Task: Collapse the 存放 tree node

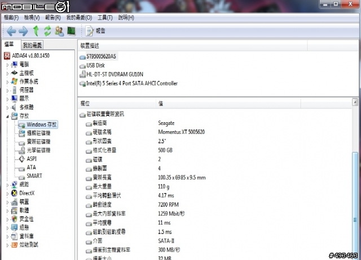Action: point(7,116)
